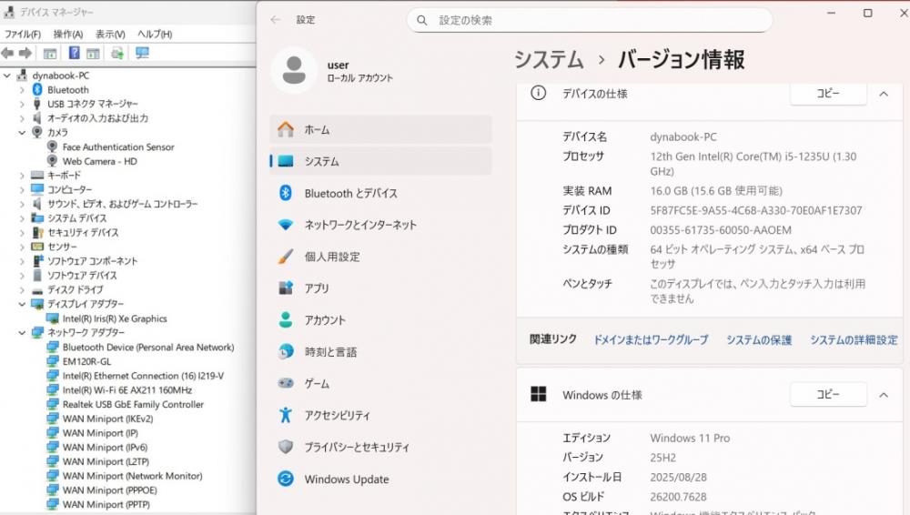Screen dimensions: 910x515
Task: Copy device specifications with コピー button
Action: coord(827,94)
